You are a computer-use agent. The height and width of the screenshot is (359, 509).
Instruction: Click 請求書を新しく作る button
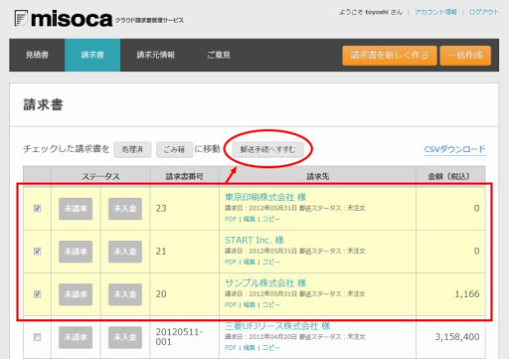click(390, 56)
